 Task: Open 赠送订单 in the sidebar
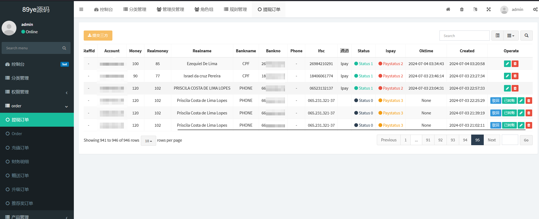click(x=37, y=175)
